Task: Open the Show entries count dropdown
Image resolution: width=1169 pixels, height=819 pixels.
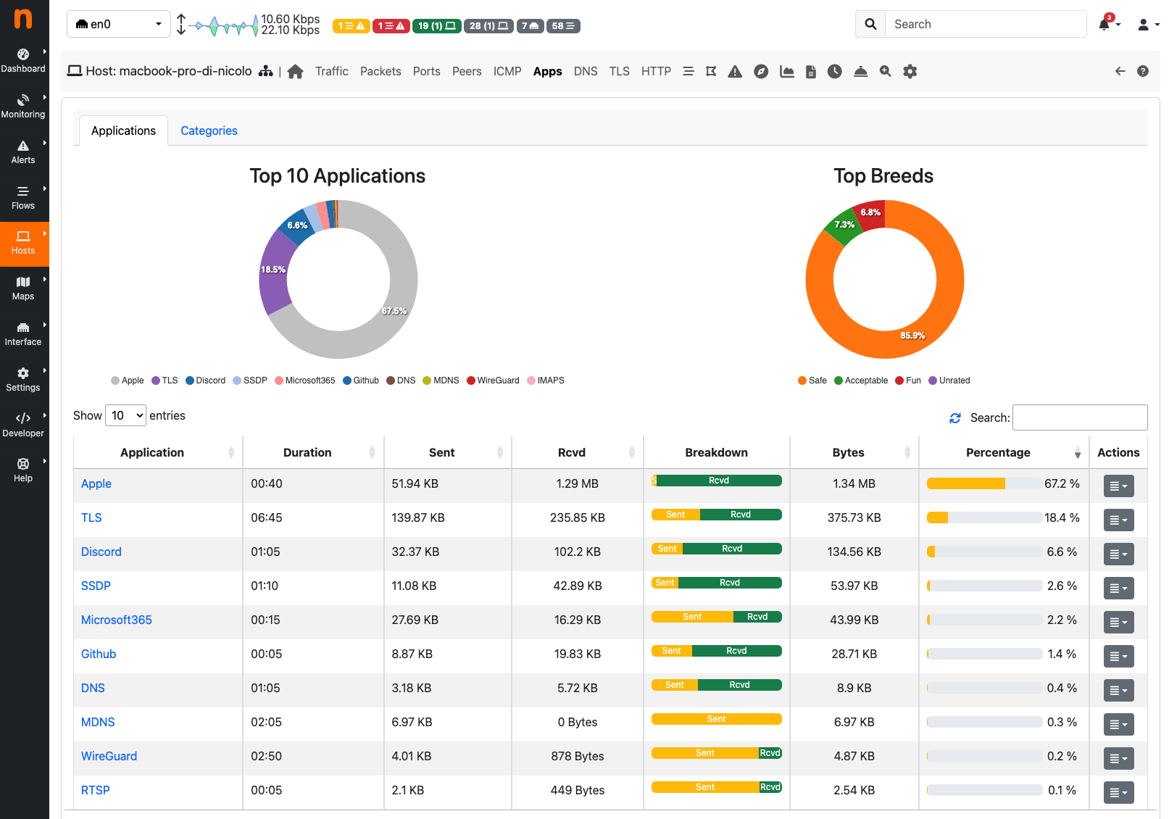Action: tap(126, 415)
